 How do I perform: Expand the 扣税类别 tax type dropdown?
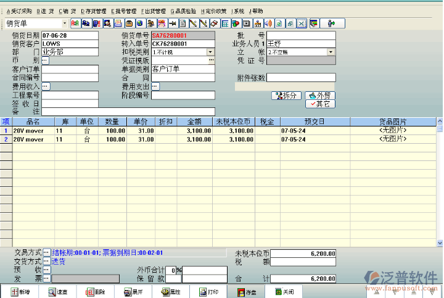(x=211, y=52)
